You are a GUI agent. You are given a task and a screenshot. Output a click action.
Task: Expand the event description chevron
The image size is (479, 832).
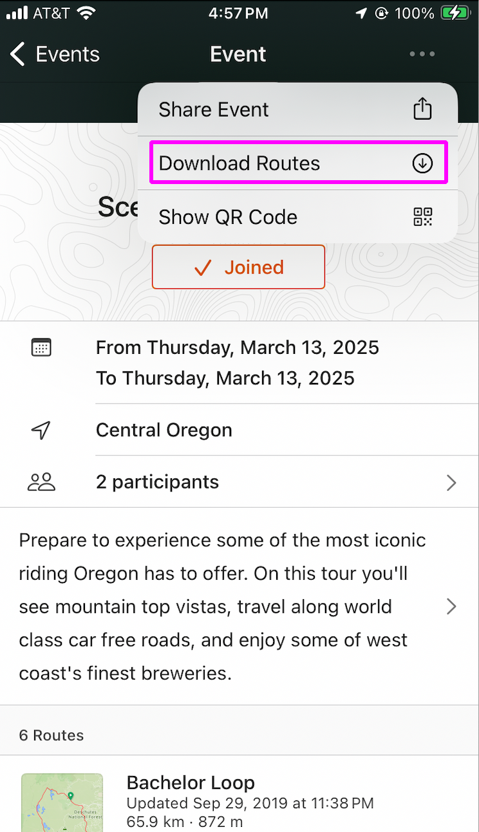point(451,606)
